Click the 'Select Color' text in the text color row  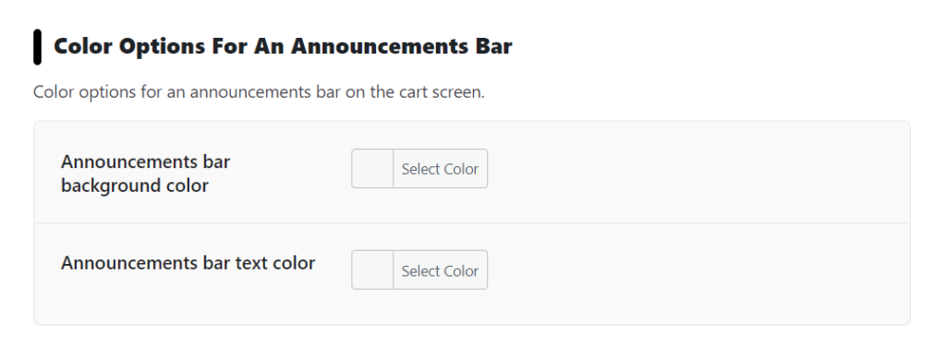point(440,271)
